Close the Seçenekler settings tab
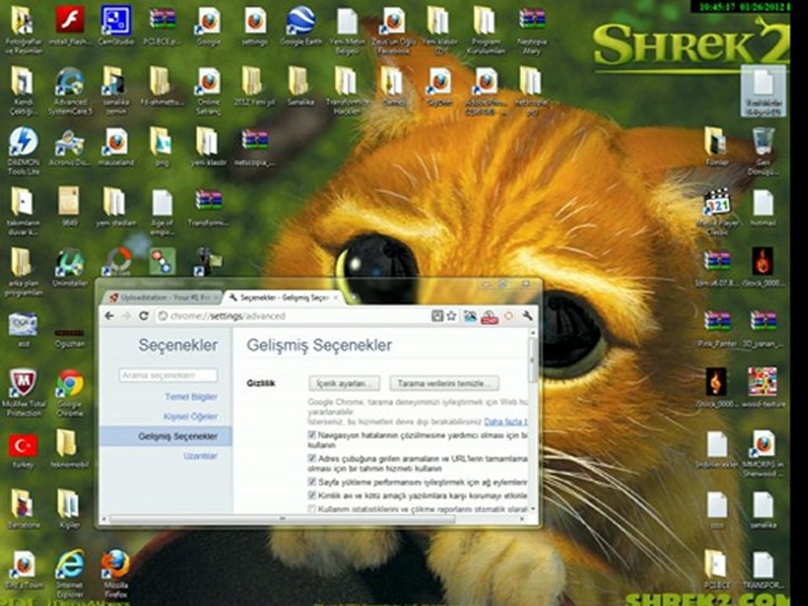The image size is (808, 606). point(337,298)
